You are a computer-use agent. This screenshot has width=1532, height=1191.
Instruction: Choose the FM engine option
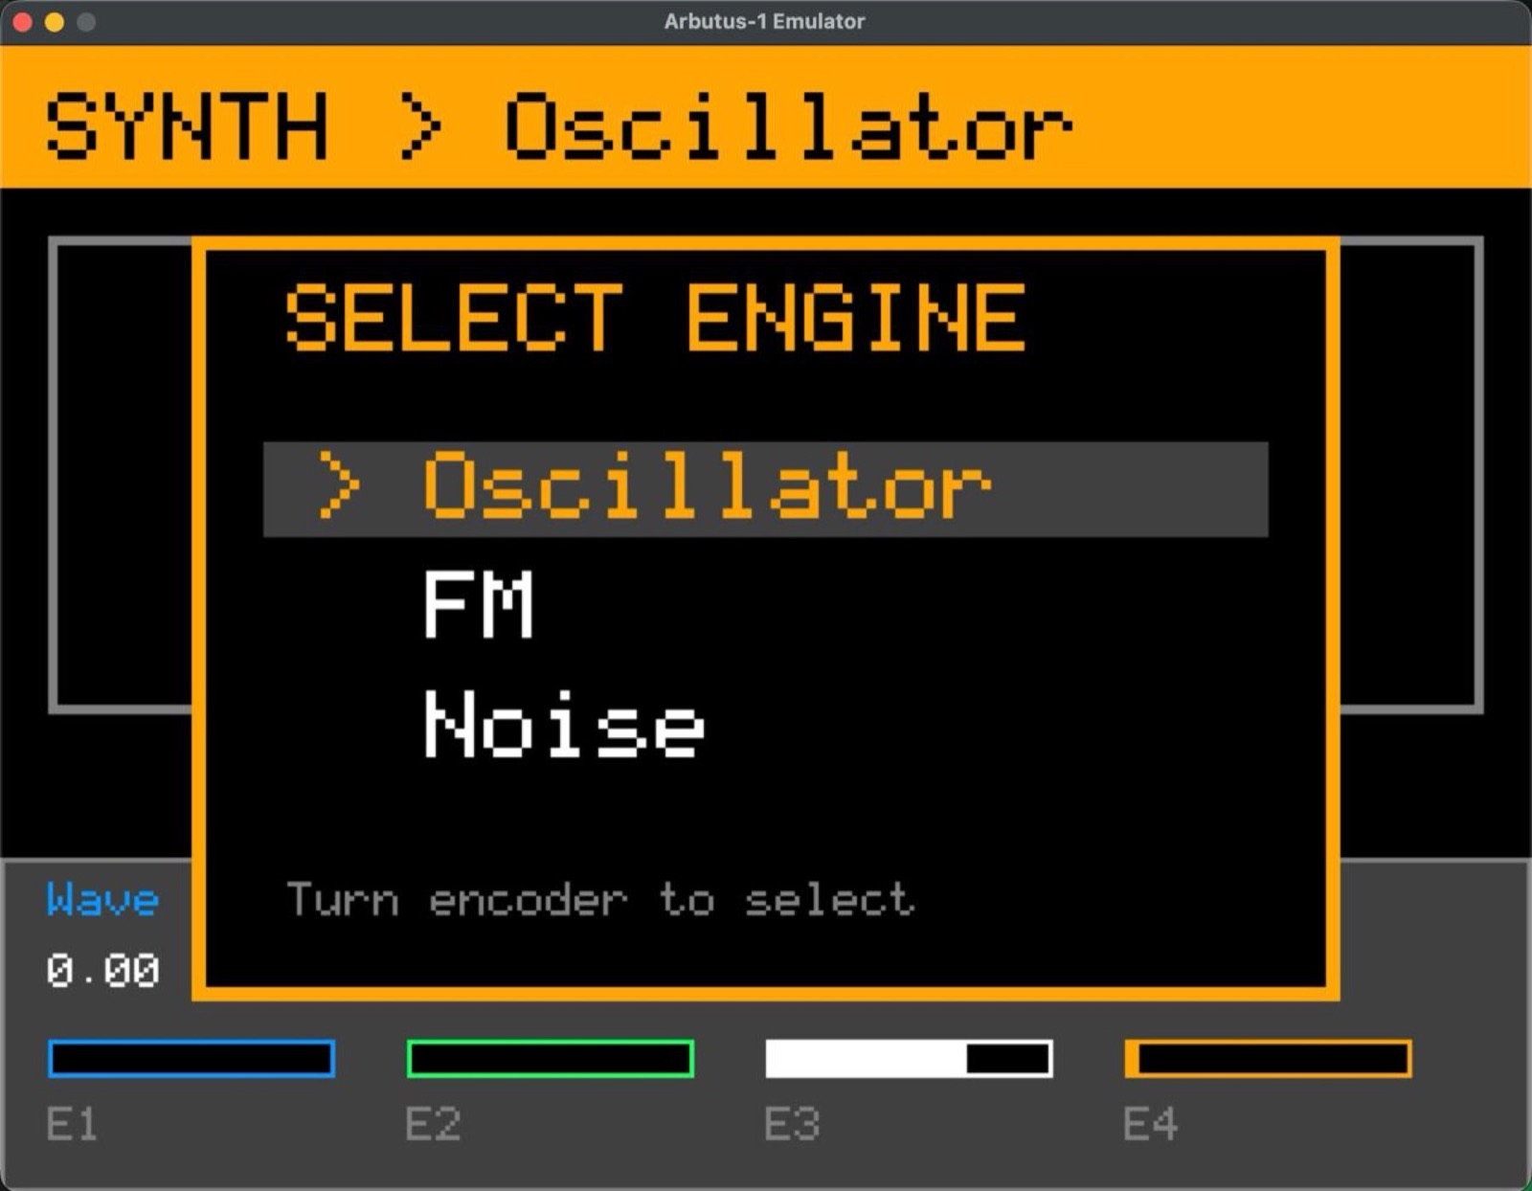pyautogui.click(x=478, y=604)
